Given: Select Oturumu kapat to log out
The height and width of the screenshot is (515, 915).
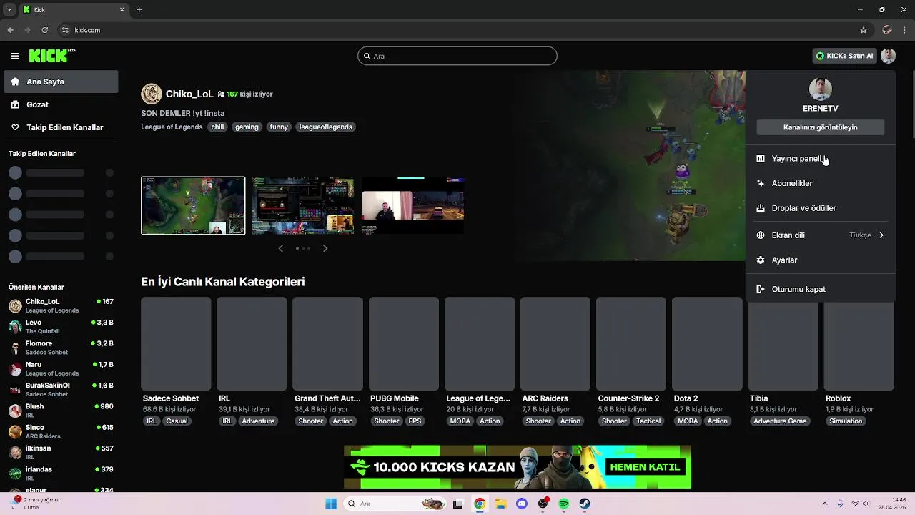Looking at the screenshot, I should point(821,289).
